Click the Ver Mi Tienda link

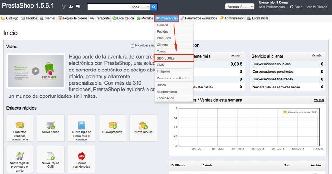317,7
